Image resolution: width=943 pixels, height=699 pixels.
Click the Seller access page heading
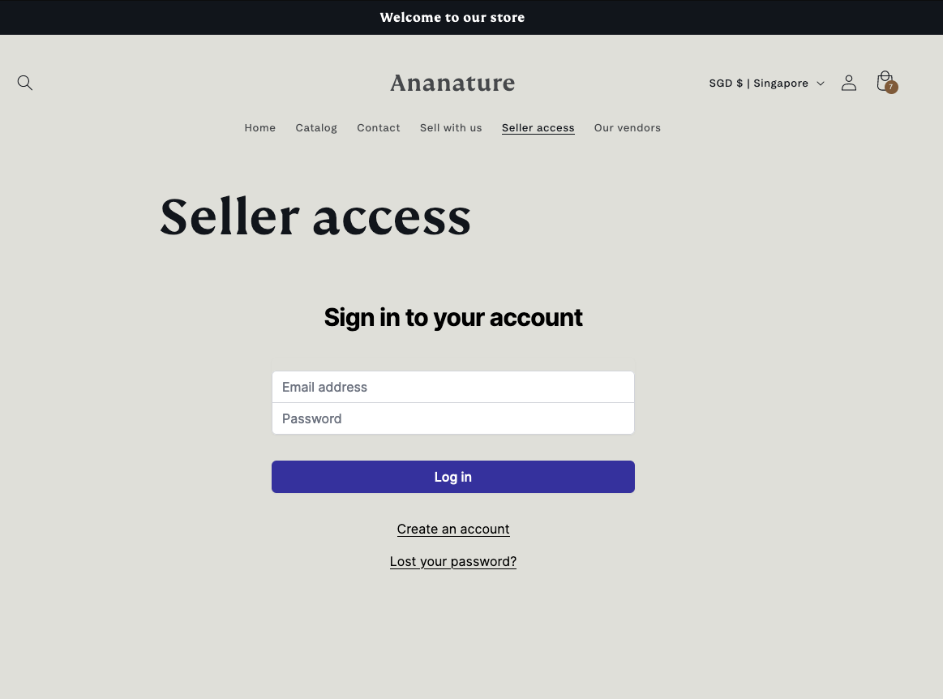pyautogui.click(x=315, y=217)
